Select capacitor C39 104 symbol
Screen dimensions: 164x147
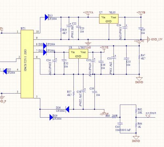[x=94, y=92]
